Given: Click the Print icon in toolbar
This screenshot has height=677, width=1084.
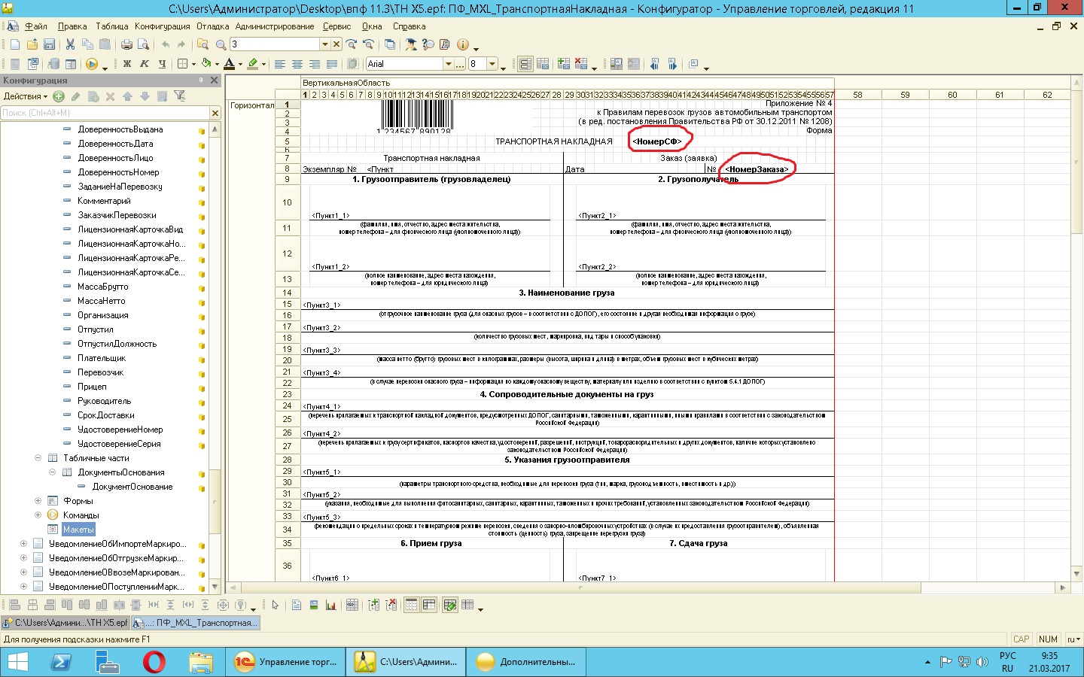Looking at the screenshot, I should (x=126, y=44).
